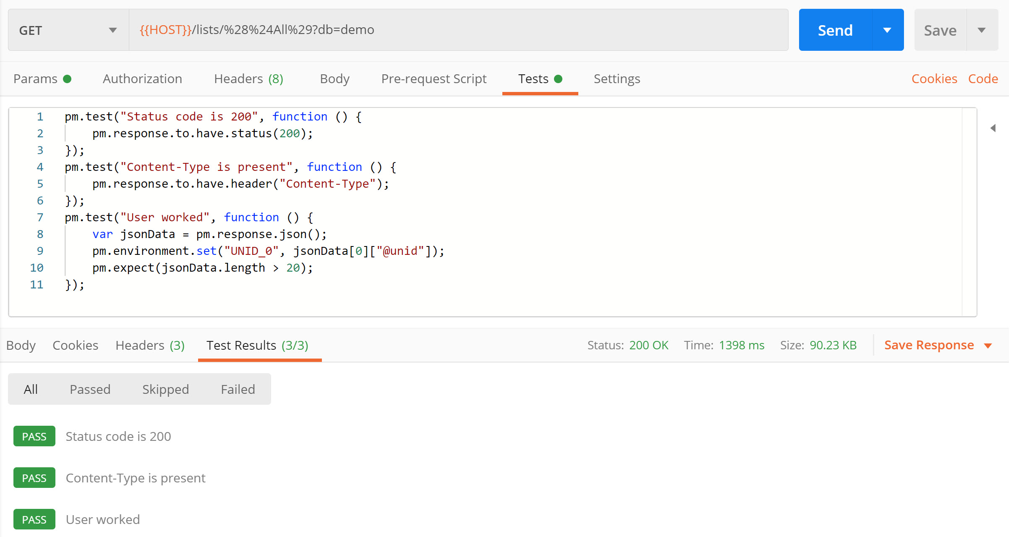The height and width of the screenshot is (537, 1011).
Task: Click the Send button
Action: [835, 30]
